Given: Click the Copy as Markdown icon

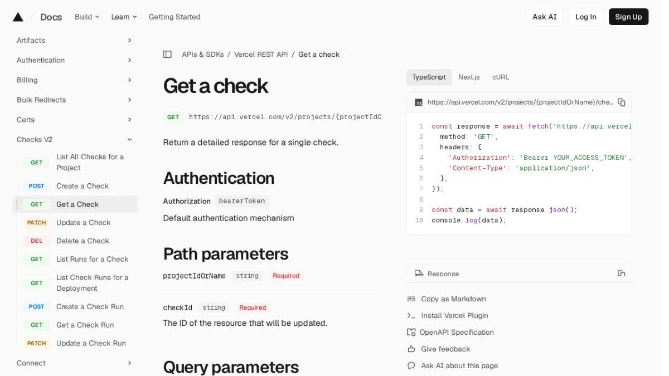Looking at the screenshot, I should (411, 299).
